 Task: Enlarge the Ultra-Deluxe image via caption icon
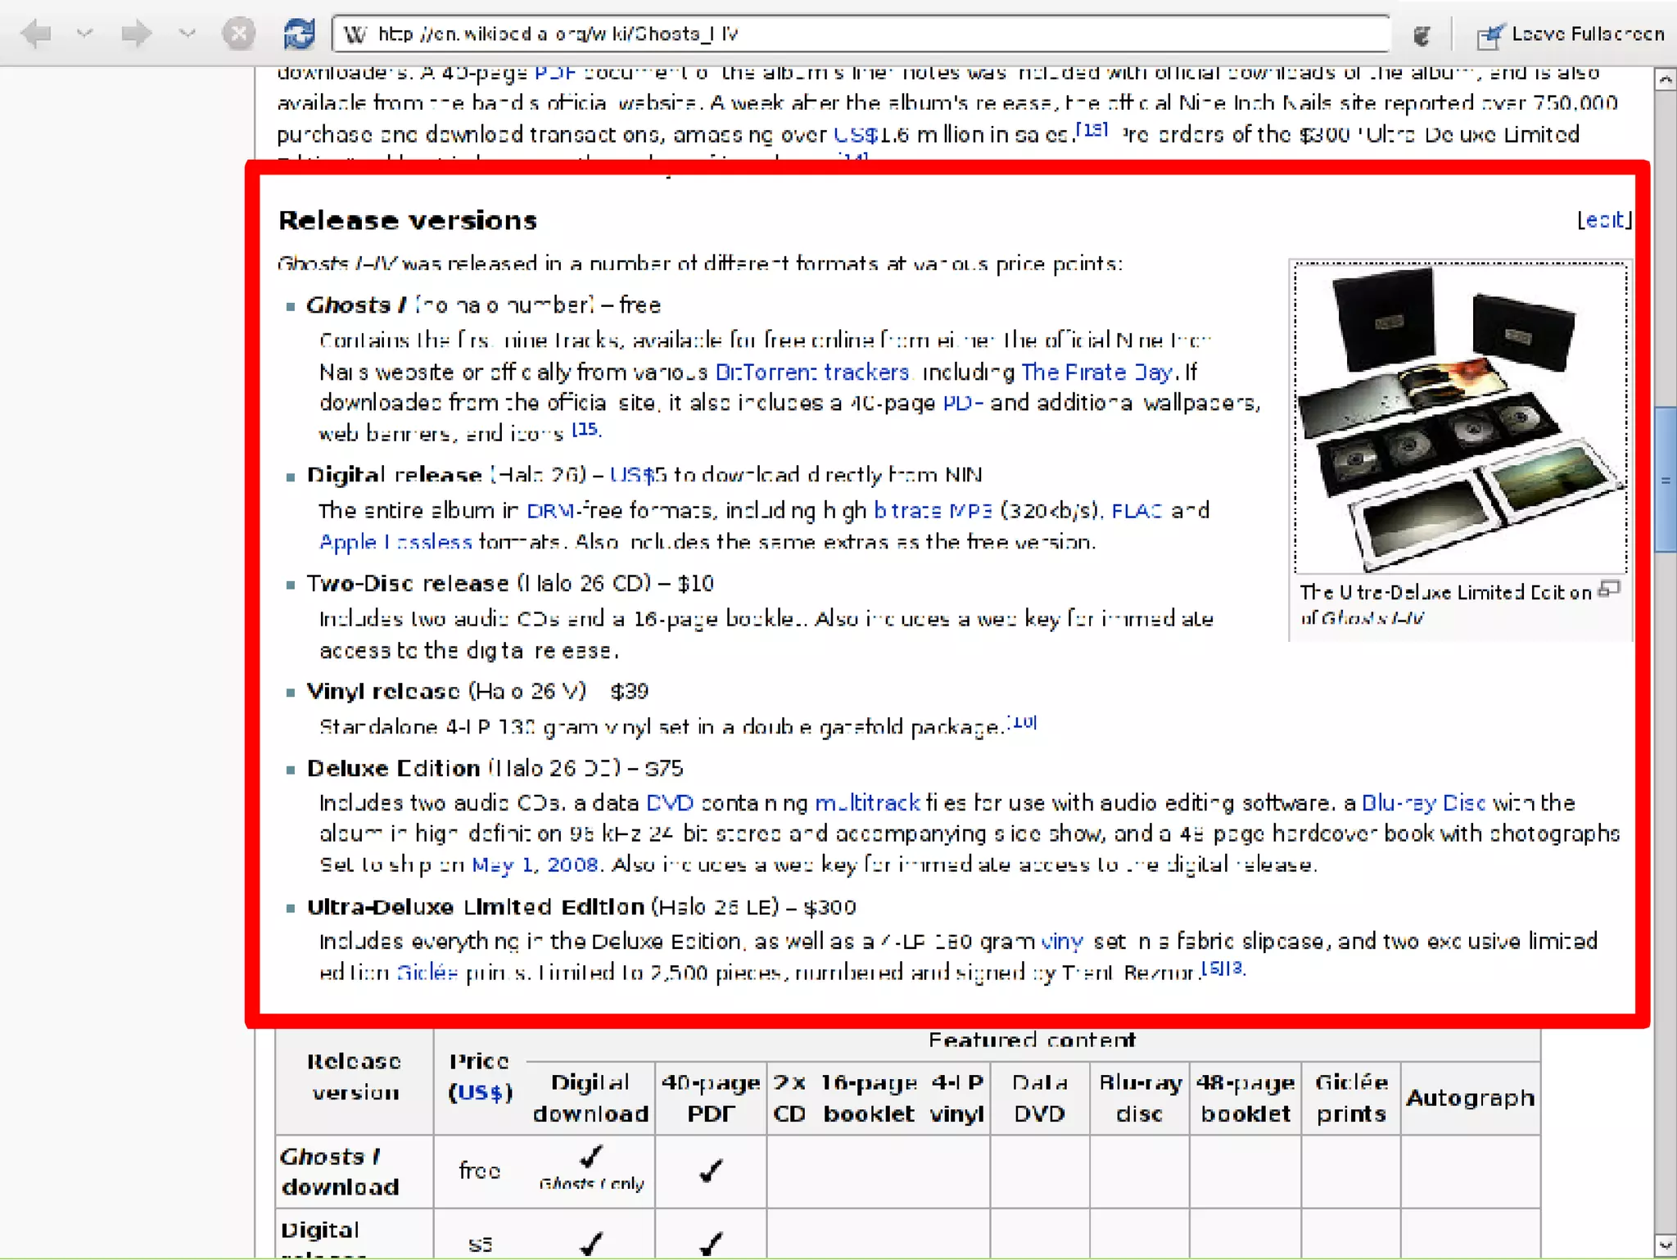tap(1609, 589)
